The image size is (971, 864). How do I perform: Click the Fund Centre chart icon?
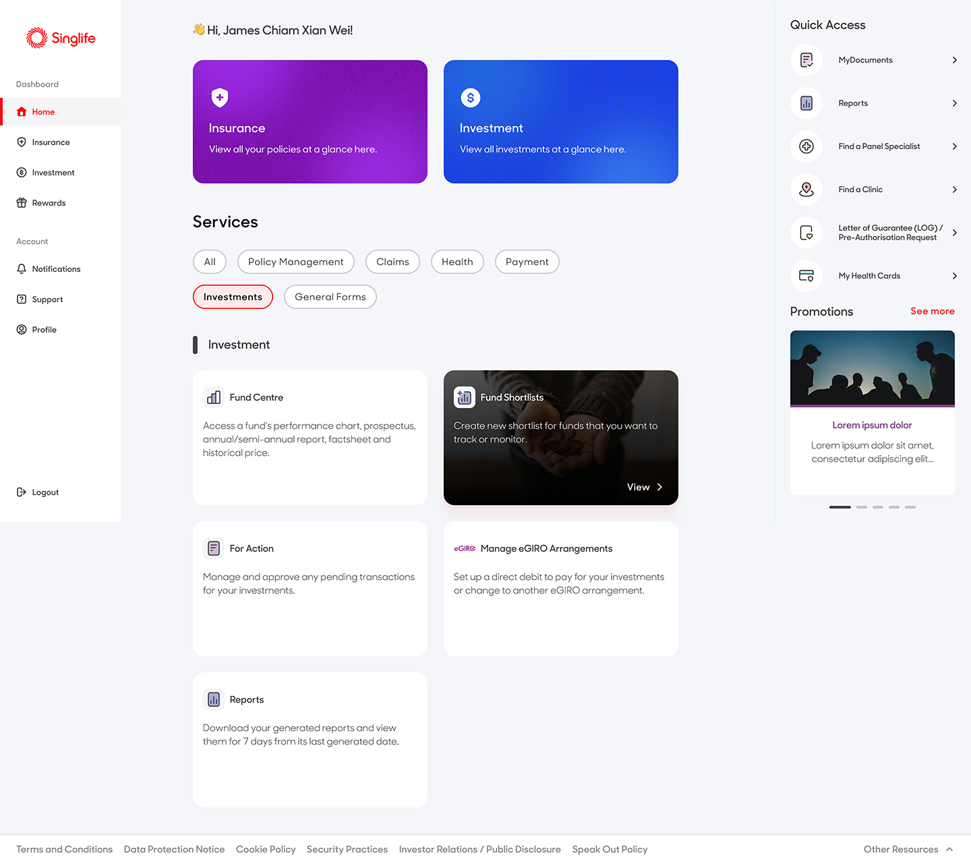pyautogui.click(x=214, y=397)
